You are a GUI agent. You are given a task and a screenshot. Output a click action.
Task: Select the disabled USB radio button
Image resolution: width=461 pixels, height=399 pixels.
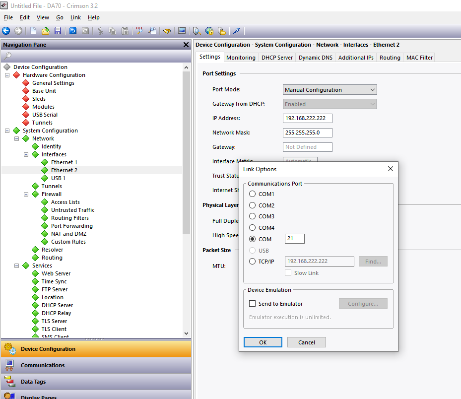(252, 251)
